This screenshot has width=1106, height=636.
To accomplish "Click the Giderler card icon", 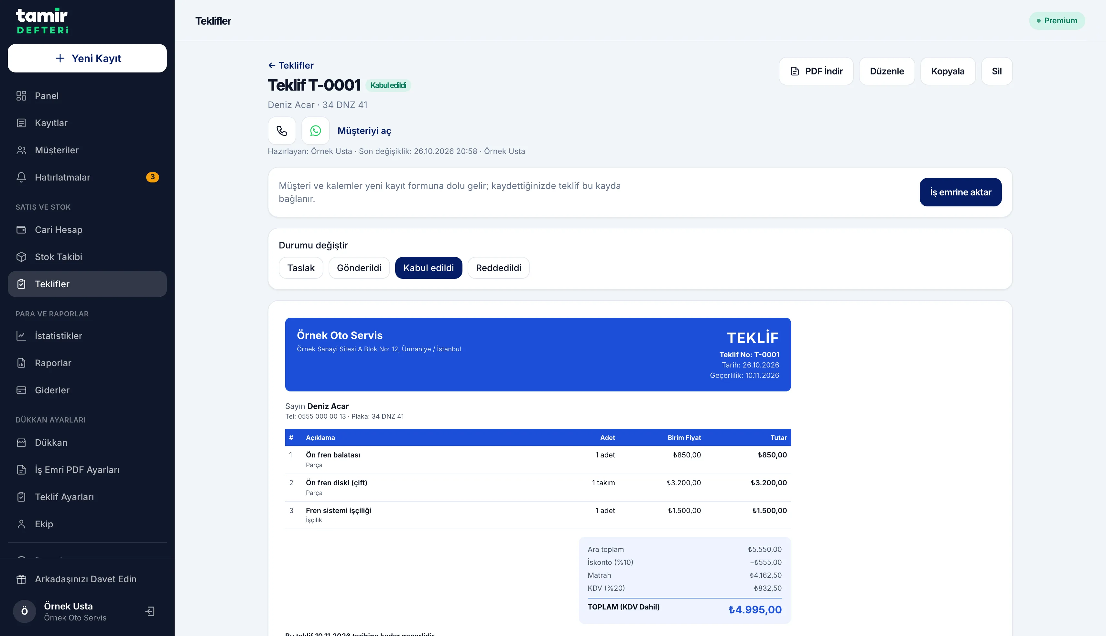I will (21, 390).
